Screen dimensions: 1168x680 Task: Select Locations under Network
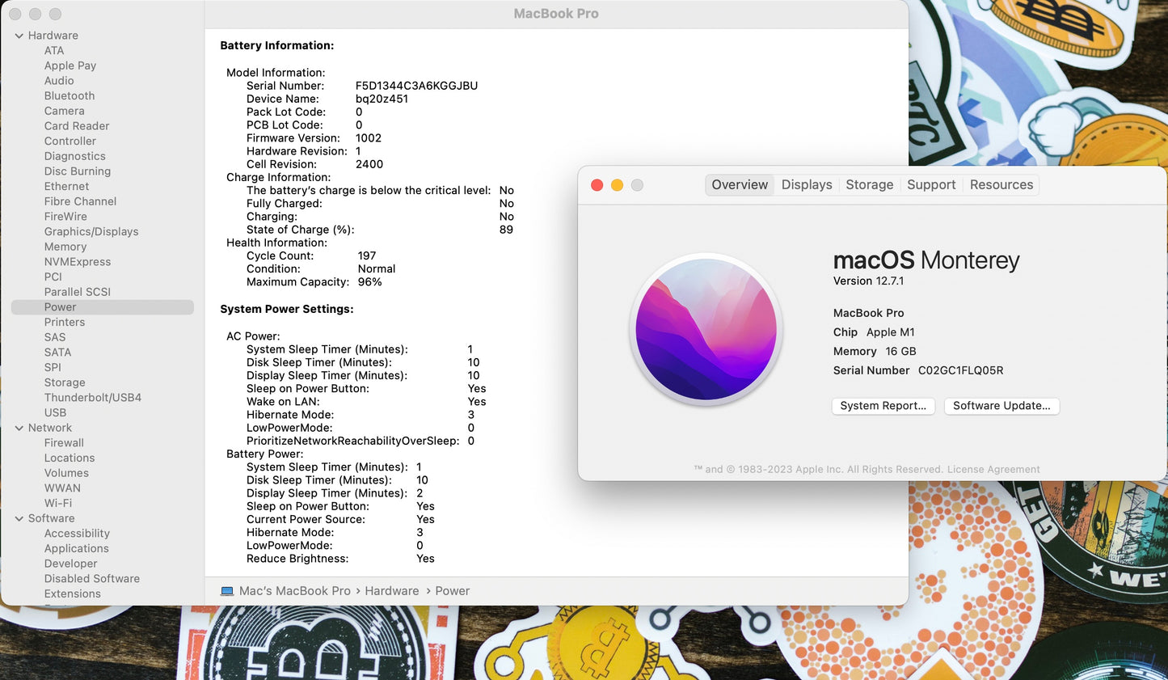pyautogui.click(x=70, y=458)
